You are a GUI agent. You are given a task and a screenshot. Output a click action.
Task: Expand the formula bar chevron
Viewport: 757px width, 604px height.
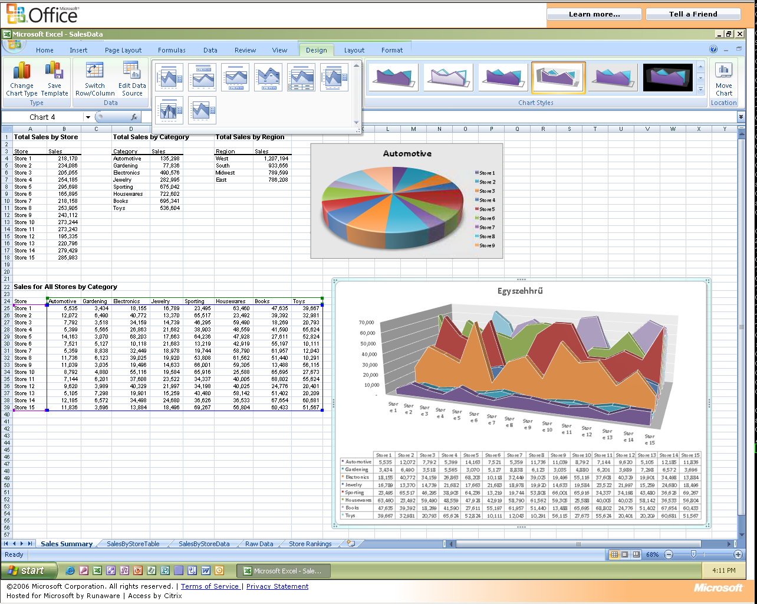(741, 117)
